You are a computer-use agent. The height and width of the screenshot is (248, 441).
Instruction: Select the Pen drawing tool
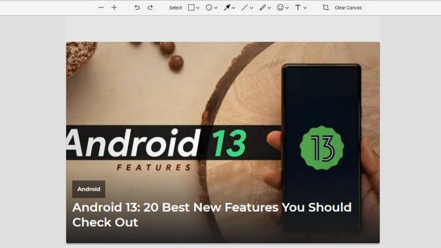coord(263,8)
